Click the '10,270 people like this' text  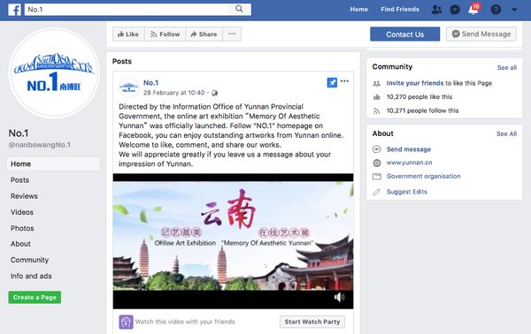coord(419,97)
